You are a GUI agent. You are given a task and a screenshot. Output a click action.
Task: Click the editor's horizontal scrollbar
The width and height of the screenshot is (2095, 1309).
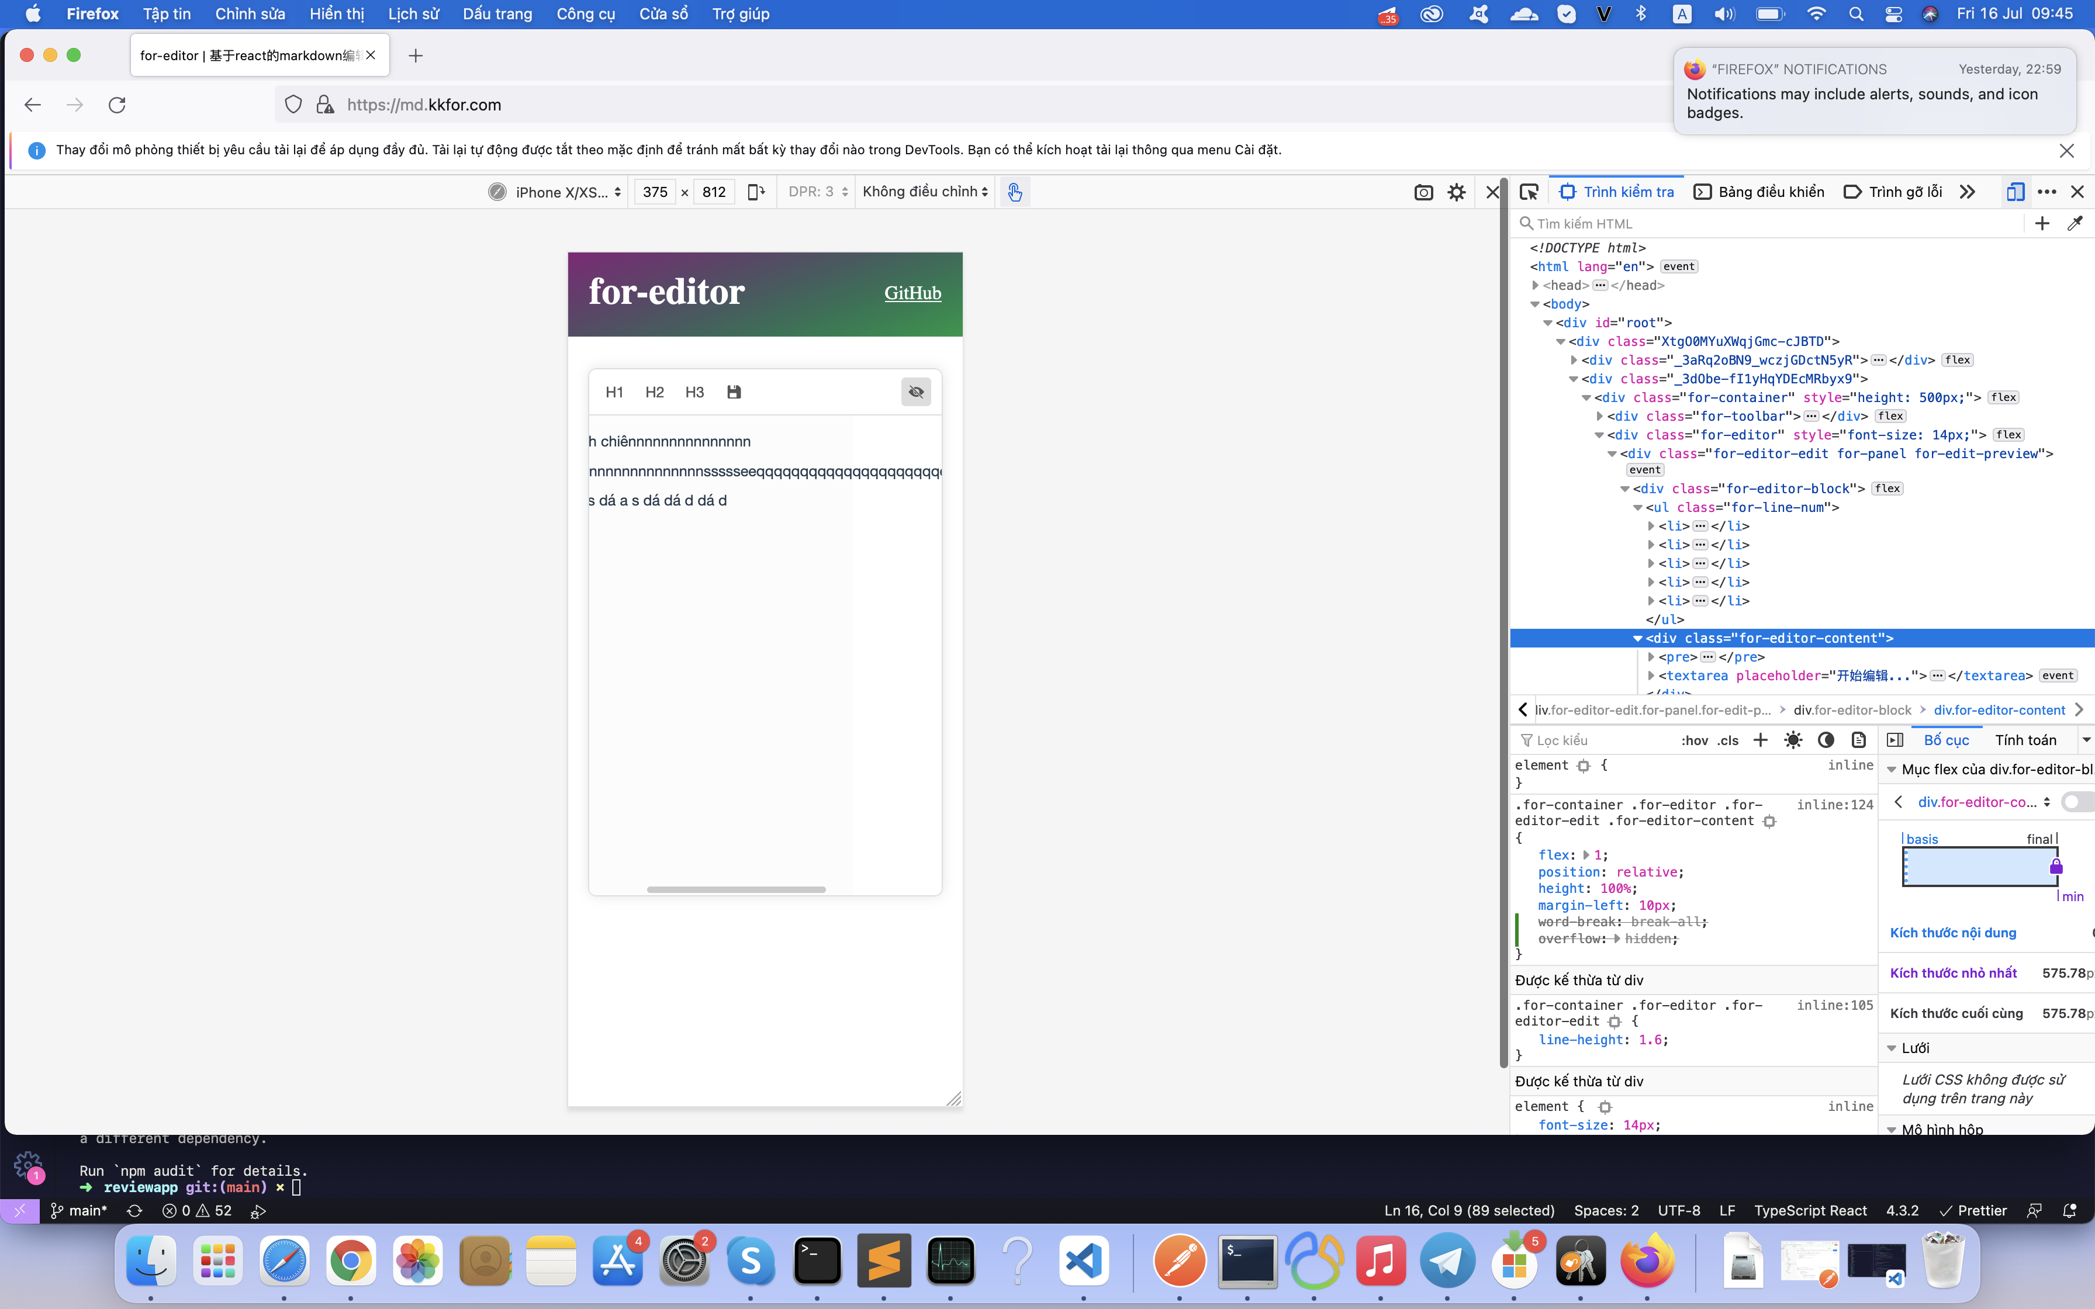(736, 889)
